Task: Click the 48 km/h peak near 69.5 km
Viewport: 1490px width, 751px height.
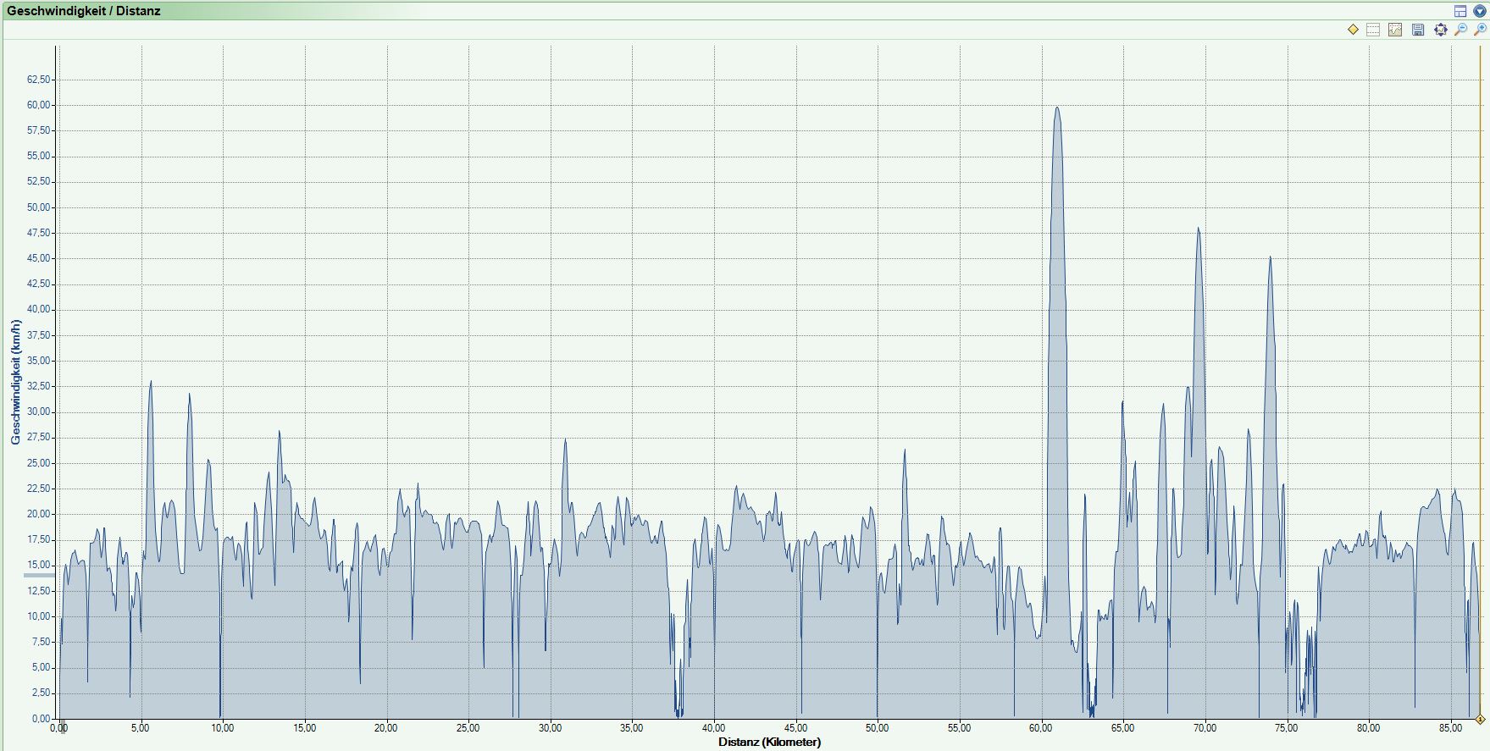Action: coord(1198,229)
